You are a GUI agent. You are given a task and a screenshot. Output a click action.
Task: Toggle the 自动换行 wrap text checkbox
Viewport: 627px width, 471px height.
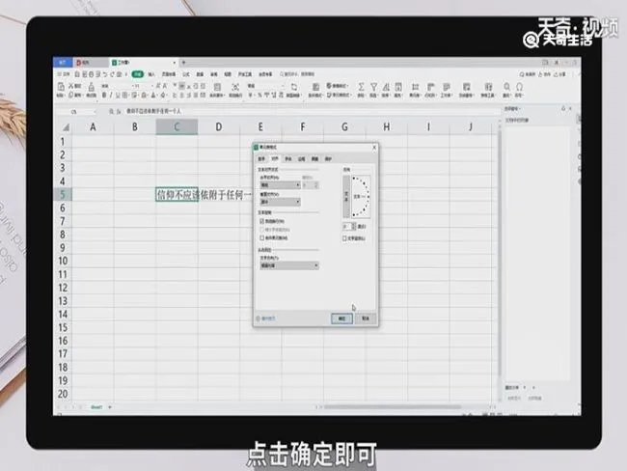point(262,221)
